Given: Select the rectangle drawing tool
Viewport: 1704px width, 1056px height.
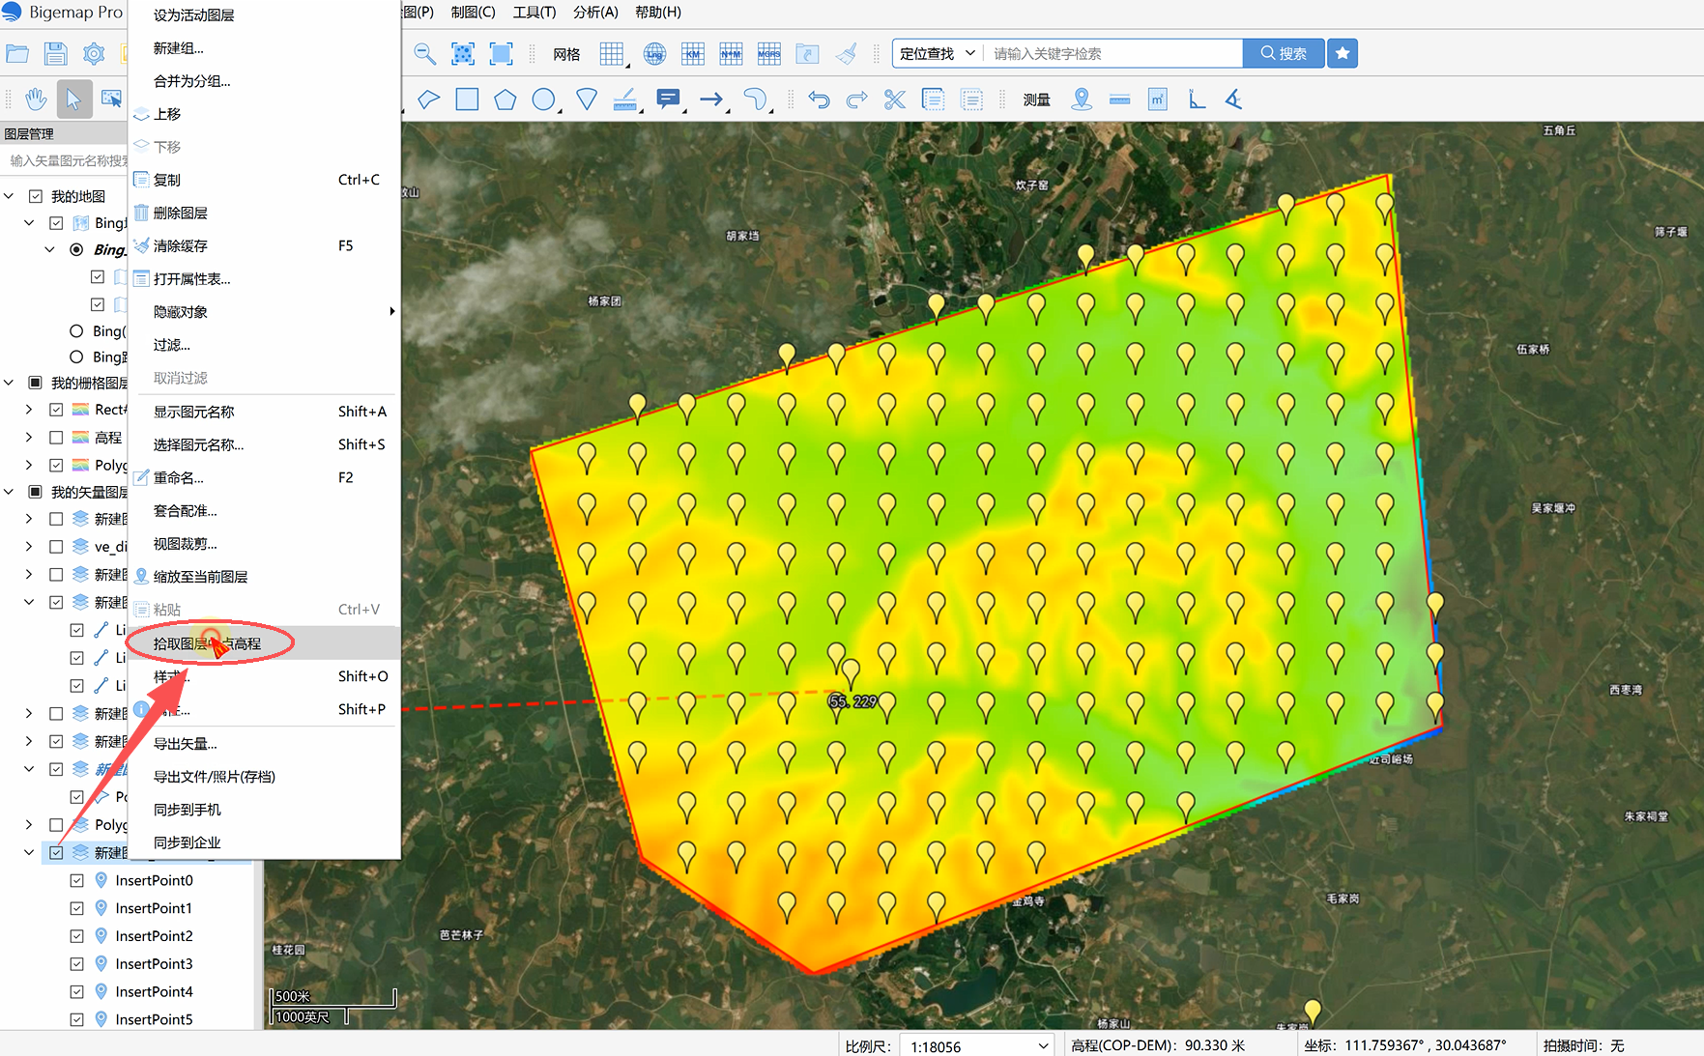Looking at the screenshot, I should [467, 99].
